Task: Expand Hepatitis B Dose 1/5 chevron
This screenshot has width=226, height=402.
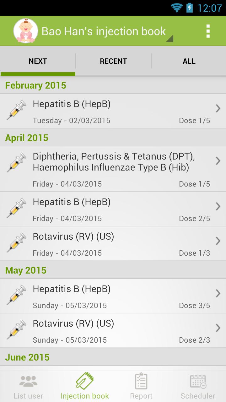Action: 218,109
